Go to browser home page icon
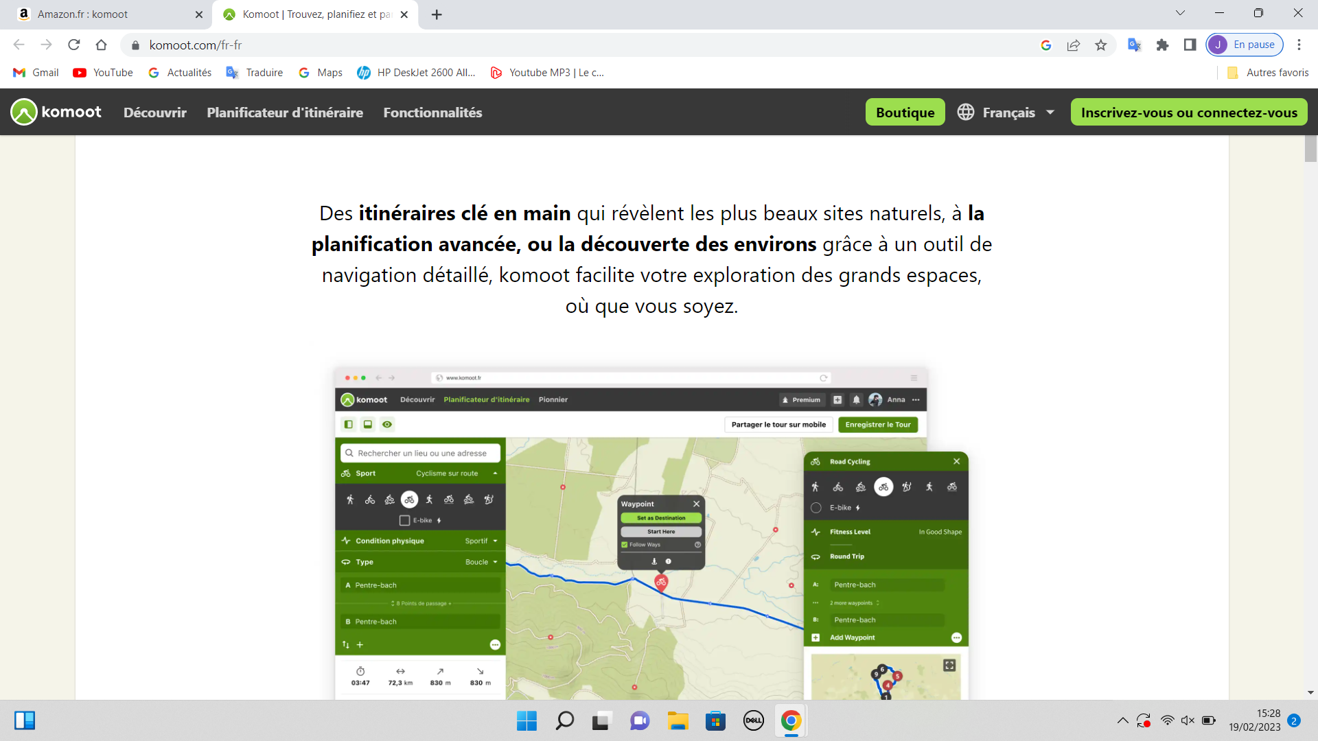This screenshot has height=741, width=1318. click(102, 45)
